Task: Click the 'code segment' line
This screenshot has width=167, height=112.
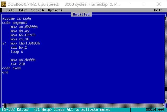Action: pos(15,23)
